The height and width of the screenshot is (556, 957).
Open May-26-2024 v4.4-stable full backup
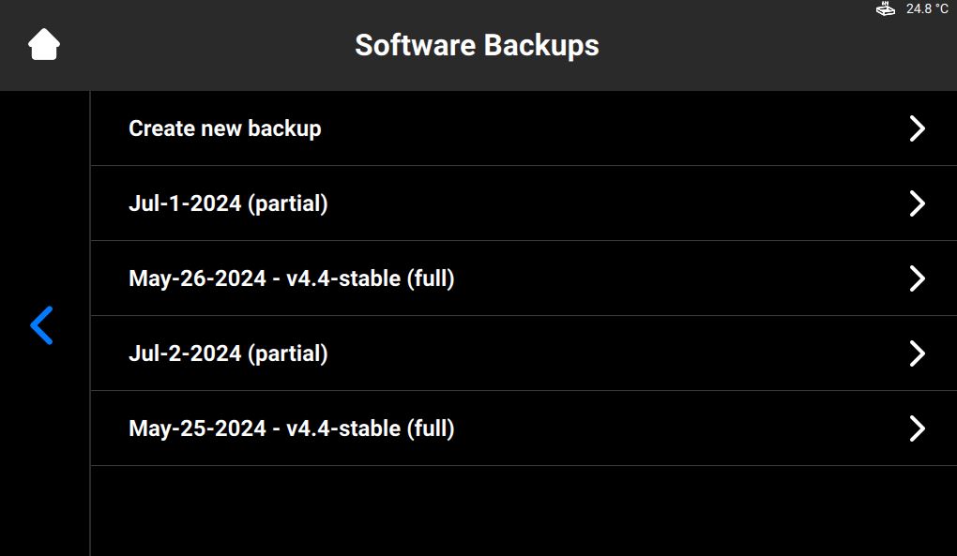(524, 278)
